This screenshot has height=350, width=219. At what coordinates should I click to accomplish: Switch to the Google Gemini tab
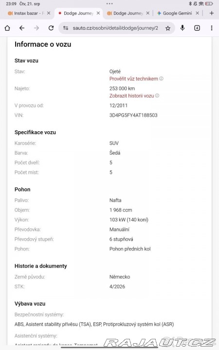(175, 13)
